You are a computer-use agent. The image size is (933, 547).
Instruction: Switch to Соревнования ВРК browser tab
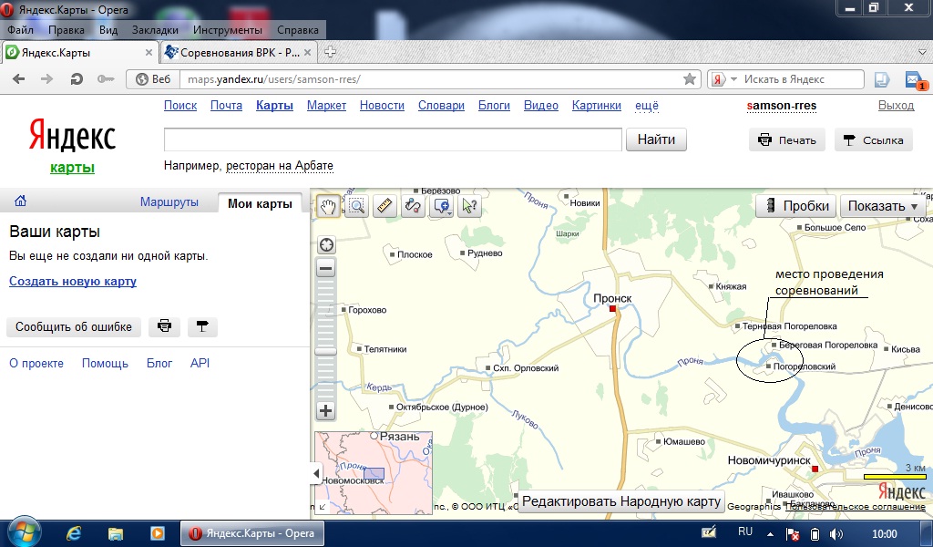[239, 52]
